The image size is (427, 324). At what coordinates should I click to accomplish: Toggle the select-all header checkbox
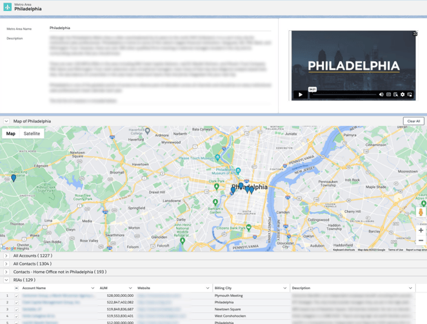point(17,289)
